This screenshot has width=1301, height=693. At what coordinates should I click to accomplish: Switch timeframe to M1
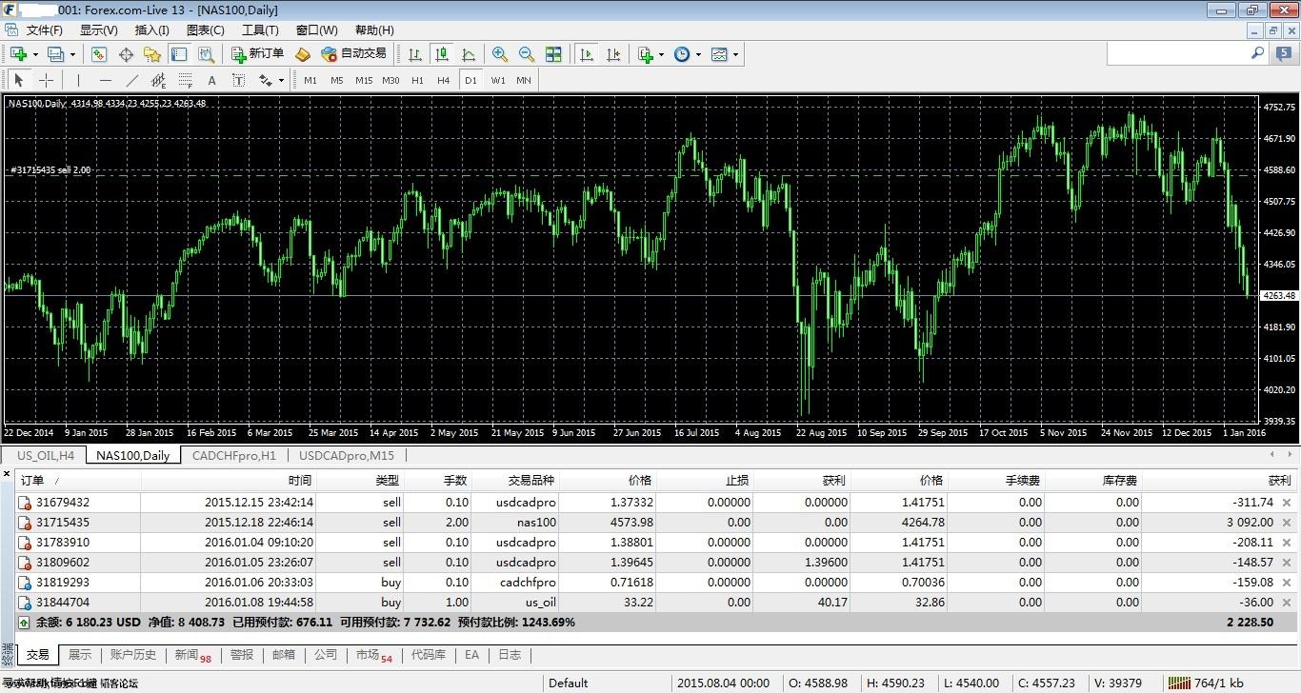point(310,80)
